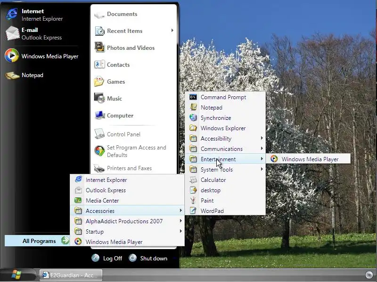Open Windows Media Player in All Programs list
This screenshot has width=377, height=282.
[127, 242]
